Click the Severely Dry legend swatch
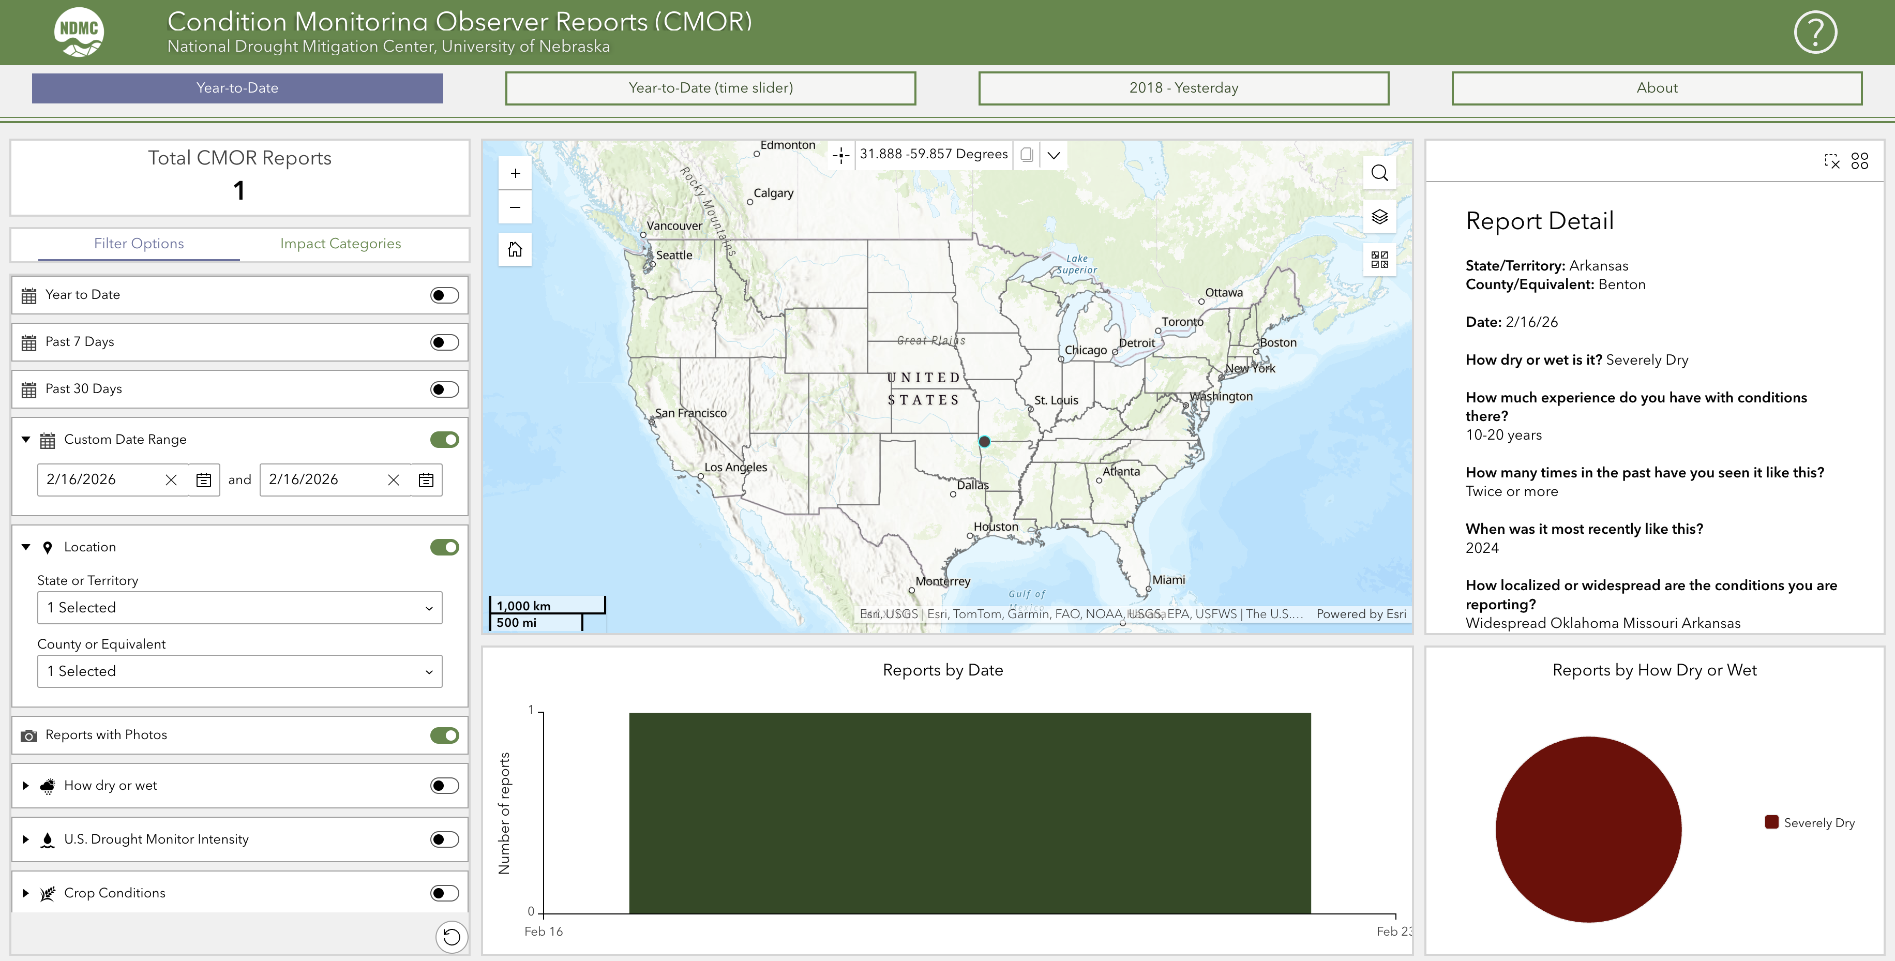This screenshot has height=961, width=1895. (1771, 822)
